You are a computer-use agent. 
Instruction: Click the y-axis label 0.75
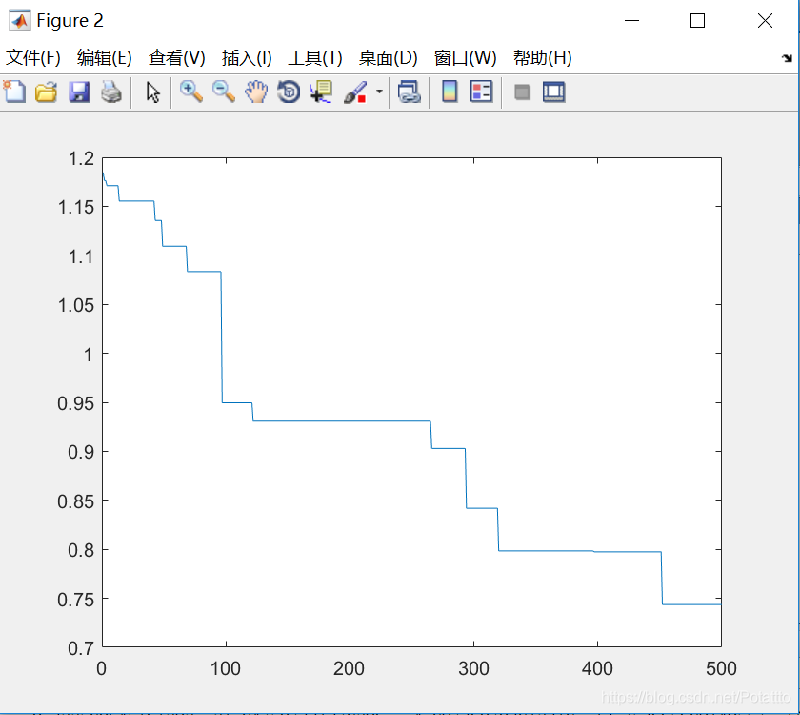76,600
